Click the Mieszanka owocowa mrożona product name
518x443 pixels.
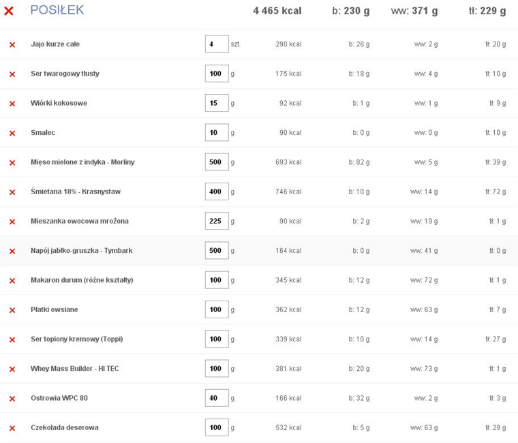(x=79, y=221)
